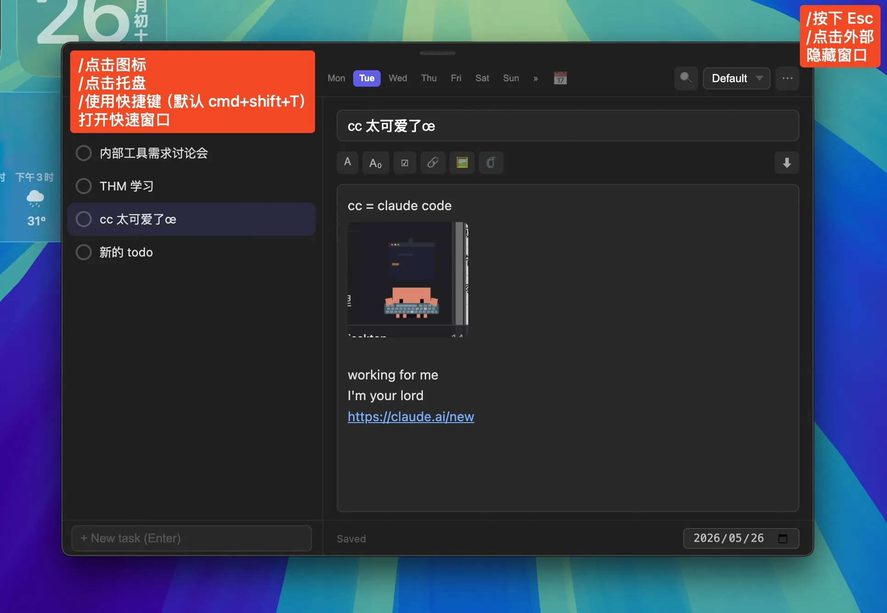Viewport: 887px width, 613px height.
Task: Select the 新的 todo task text
Action: (x=126, y=252)
